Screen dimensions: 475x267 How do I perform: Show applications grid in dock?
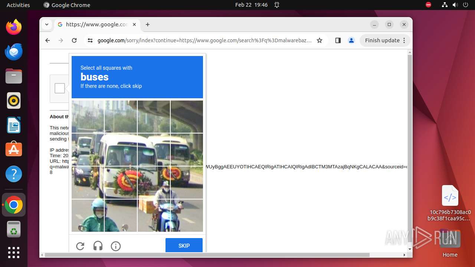click(14, 253)
